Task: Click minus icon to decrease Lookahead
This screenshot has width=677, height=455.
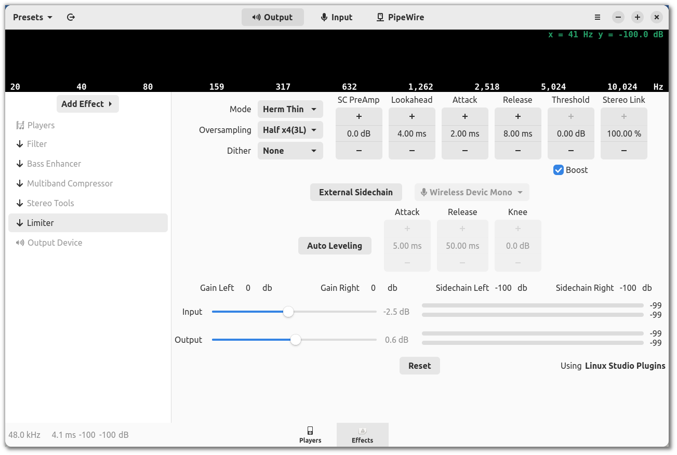Action: [411, 151]
